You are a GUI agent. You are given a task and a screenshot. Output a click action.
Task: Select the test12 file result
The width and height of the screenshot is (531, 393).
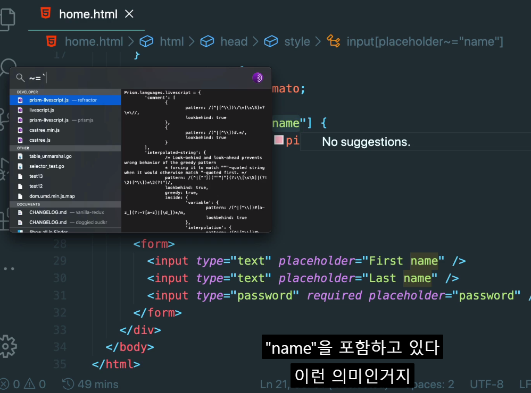click(65, 186)
